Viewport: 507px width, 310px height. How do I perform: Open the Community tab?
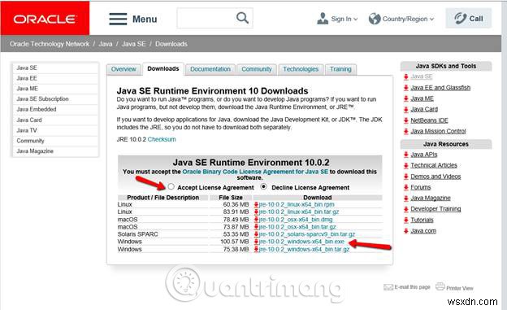[257, 69]
